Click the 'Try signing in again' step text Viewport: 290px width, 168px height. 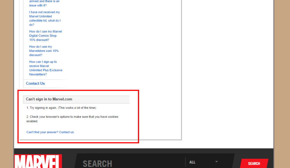pyautogui.click(x=61, y=108)
